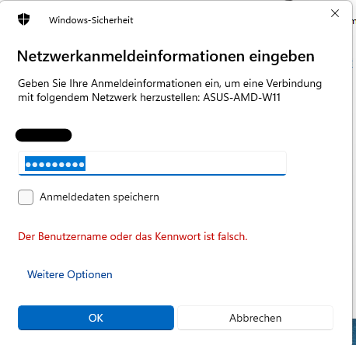Open Weitere Optionen

click(70, 274)
